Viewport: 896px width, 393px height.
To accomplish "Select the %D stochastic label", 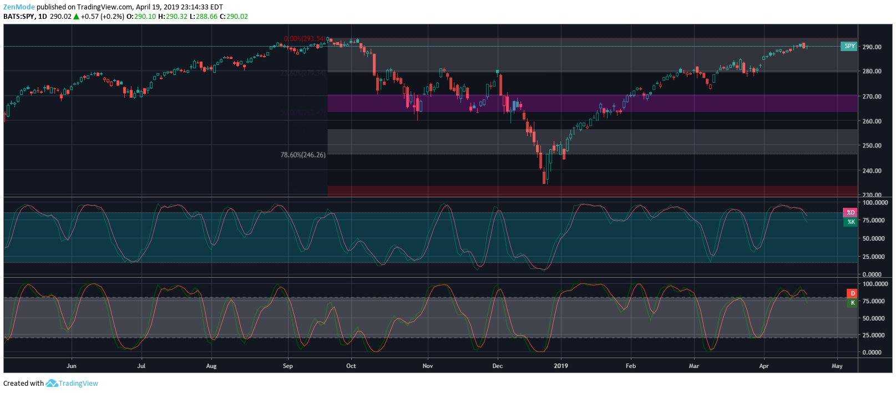I will [851, 212].
